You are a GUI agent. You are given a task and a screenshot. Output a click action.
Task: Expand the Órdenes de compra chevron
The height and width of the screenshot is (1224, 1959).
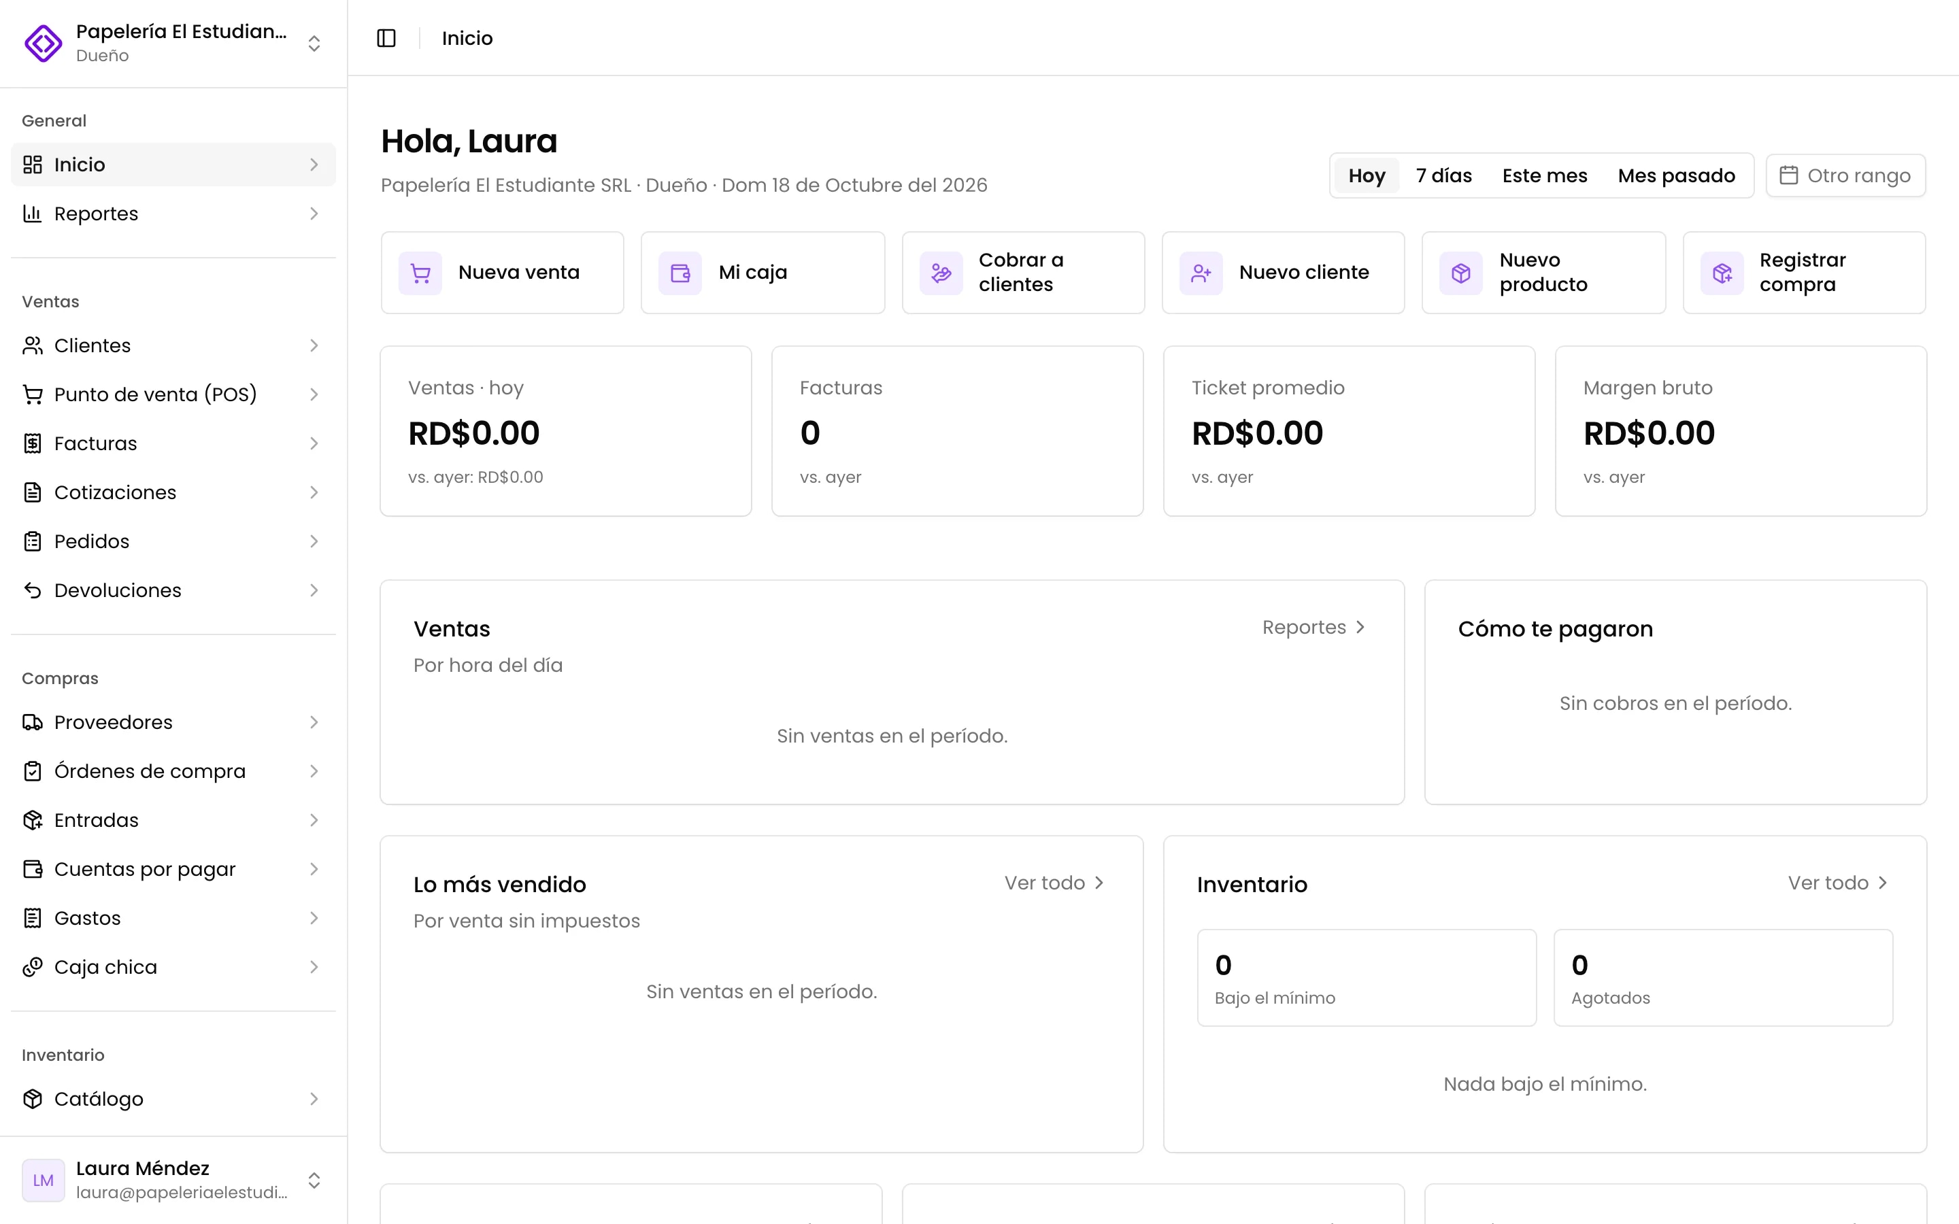314,772
